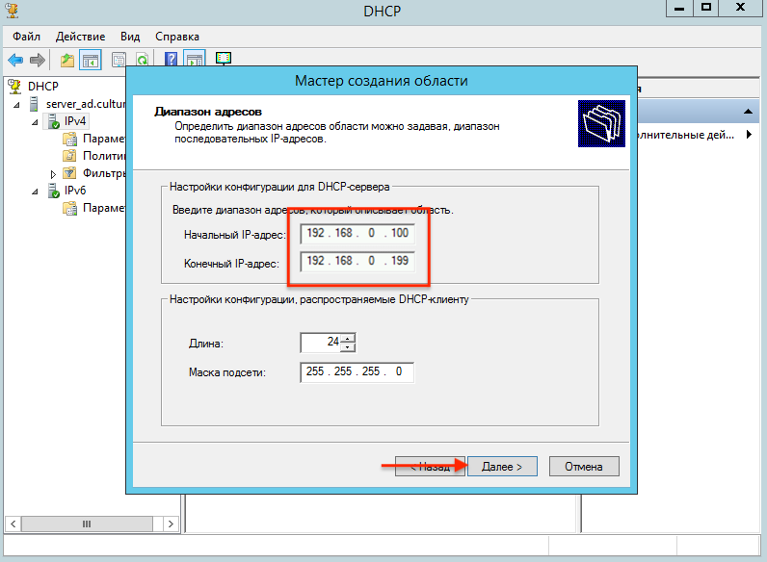Click the Далее button
The width and height of the screenshot is (767, 562).
tap(501, 466)
